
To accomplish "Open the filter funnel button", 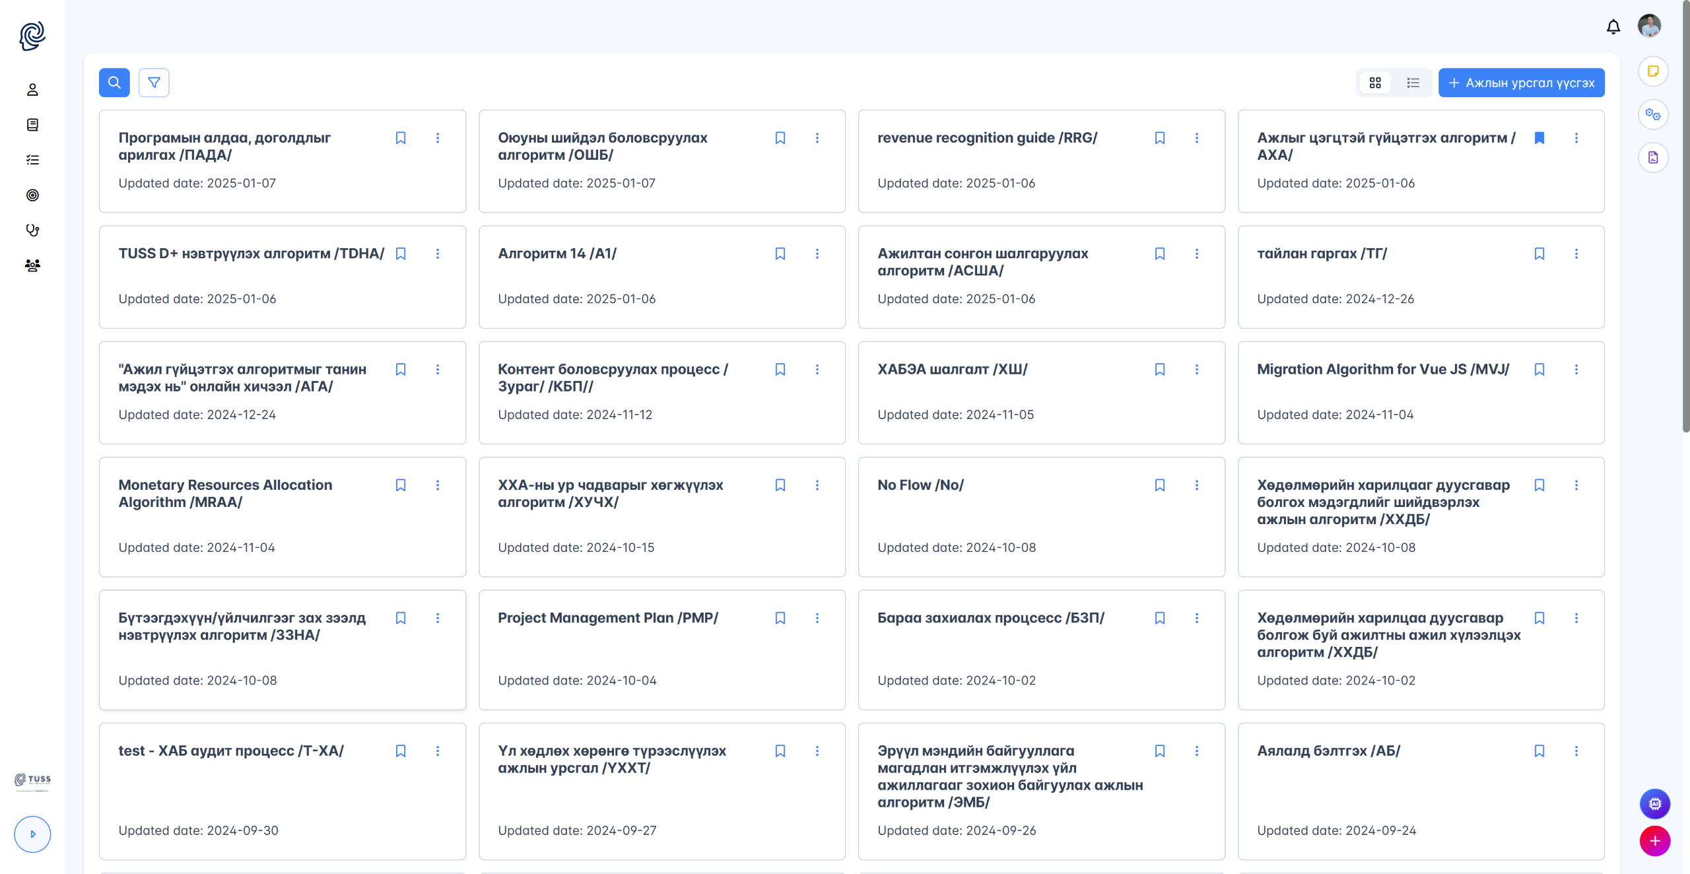I will (x=154, y=83).
